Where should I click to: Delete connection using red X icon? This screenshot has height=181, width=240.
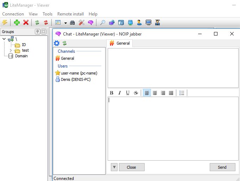26,22
